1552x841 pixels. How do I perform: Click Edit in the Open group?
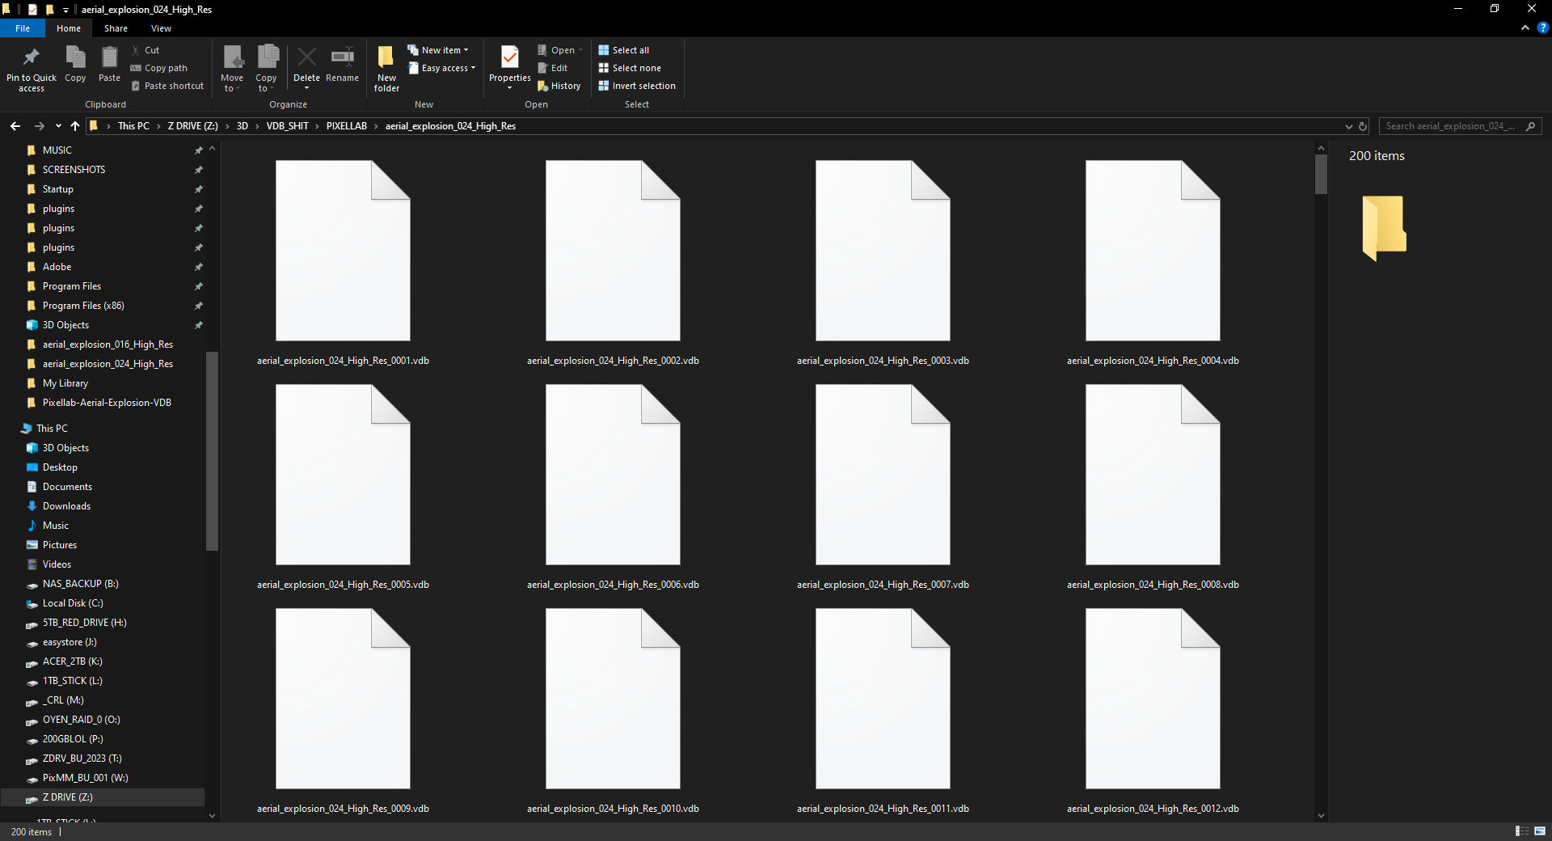(553, 68)
